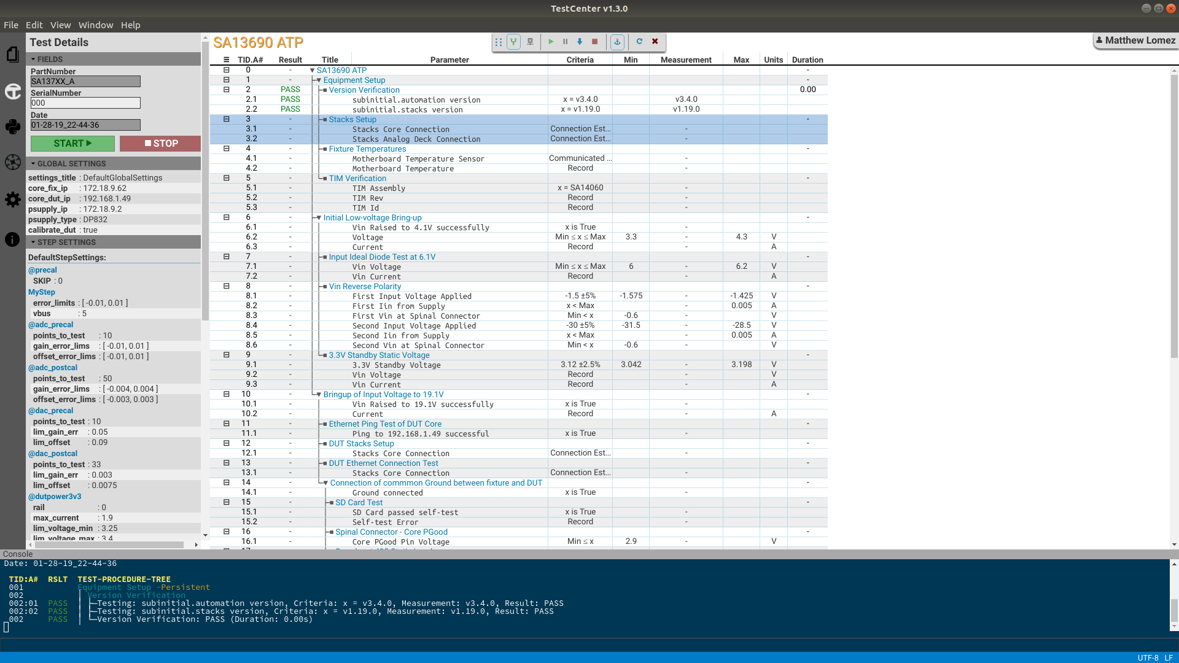Toggle row 11 Ethernet Ping collapse box
This screenshot has width=1179, height=663.
coord(227,424)
